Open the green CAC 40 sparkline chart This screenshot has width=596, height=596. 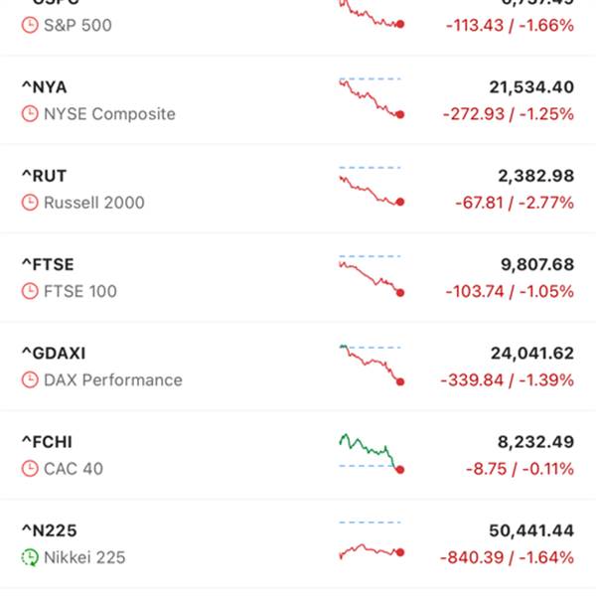click(371, 450)
